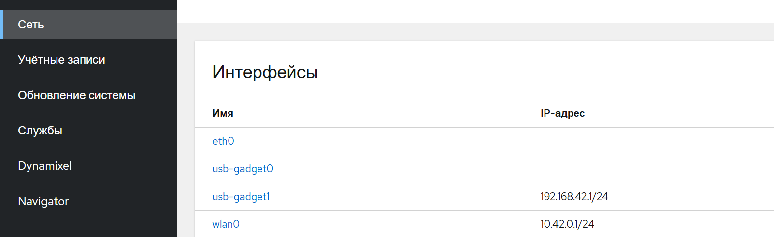The image size is (774, 237).
Task: Click the 10.42.0.1/24 address cell
Action: click(x=567, y=224)
